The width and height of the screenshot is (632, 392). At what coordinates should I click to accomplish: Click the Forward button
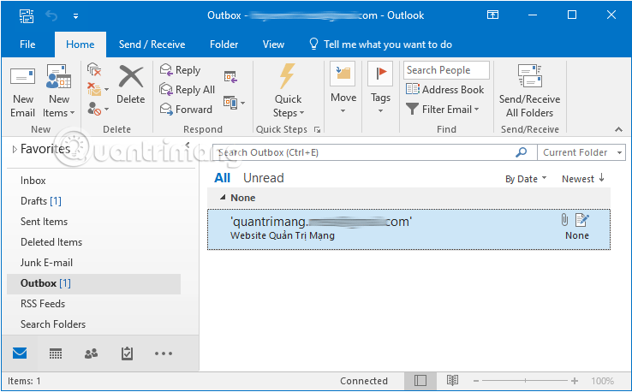[x=186, y=109]
